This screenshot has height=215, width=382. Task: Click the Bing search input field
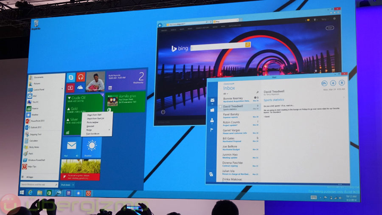218,46
